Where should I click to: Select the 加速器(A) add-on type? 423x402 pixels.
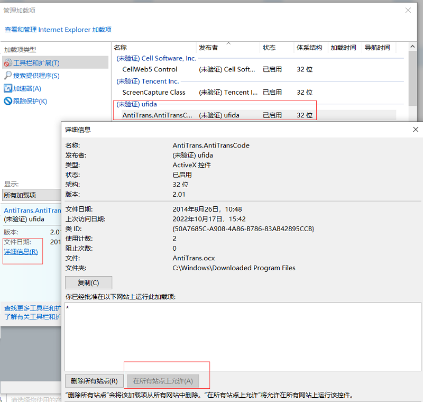[x=27, y=88]
